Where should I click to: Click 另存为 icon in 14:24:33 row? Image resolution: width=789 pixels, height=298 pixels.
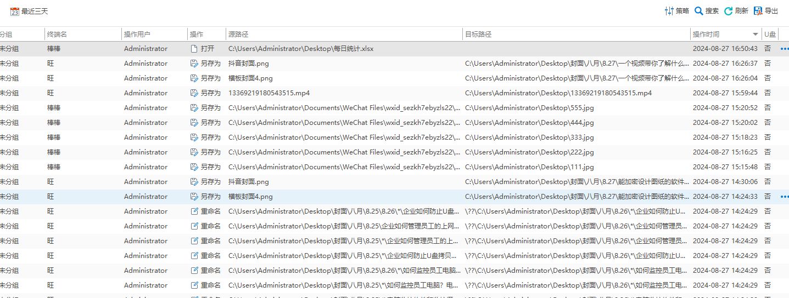coord(194,197)
